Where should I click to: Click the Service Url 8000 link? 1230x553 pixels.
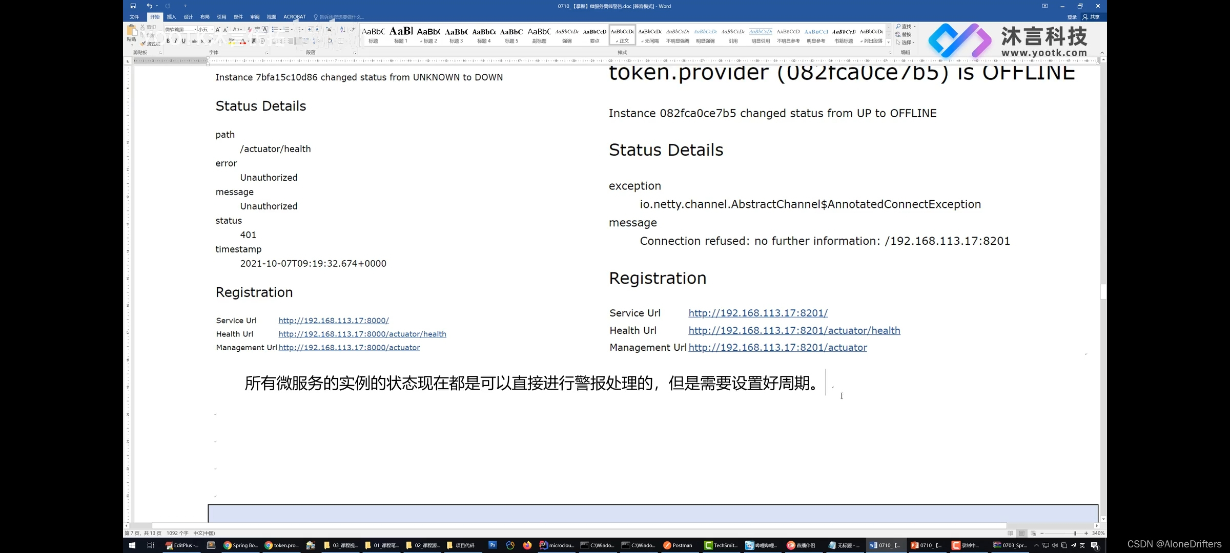pyautogui.click(x=334, y=321)
